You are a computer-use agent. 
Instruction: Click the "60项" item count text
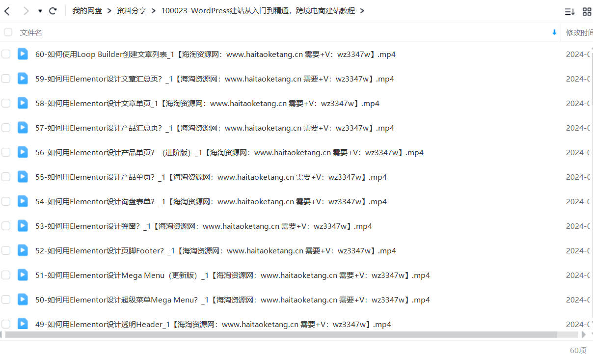(578, 350)
